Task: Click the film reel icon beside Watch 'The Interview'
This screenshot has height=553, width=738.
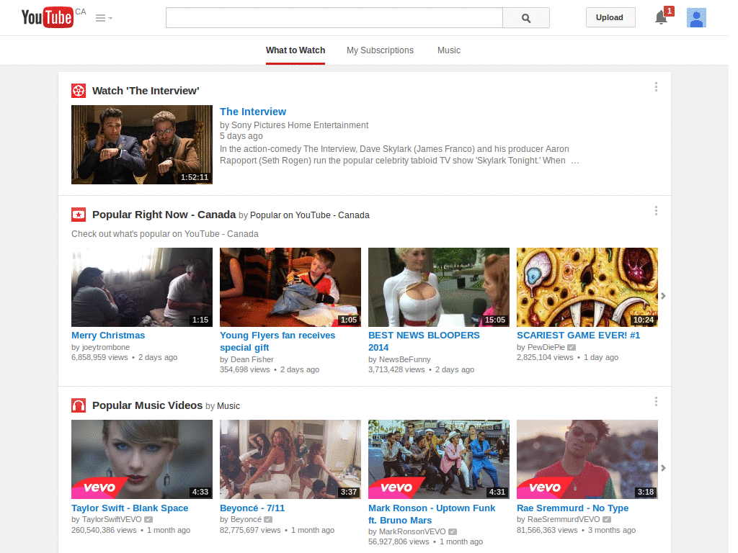Action: click(79, 91)
